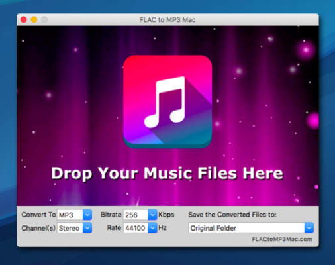This screenshot has width=335, height=265.
Task: Expand the Rate 44100 dropdown arrow
Action: 152,228
